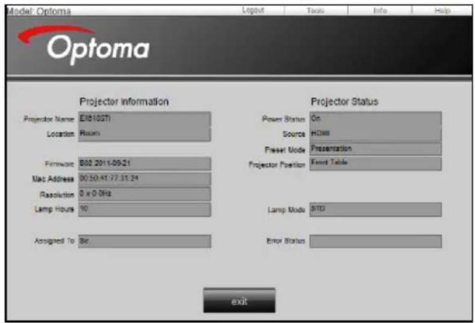
Task: Click the Projector Name label
Action: coord(49,119)
